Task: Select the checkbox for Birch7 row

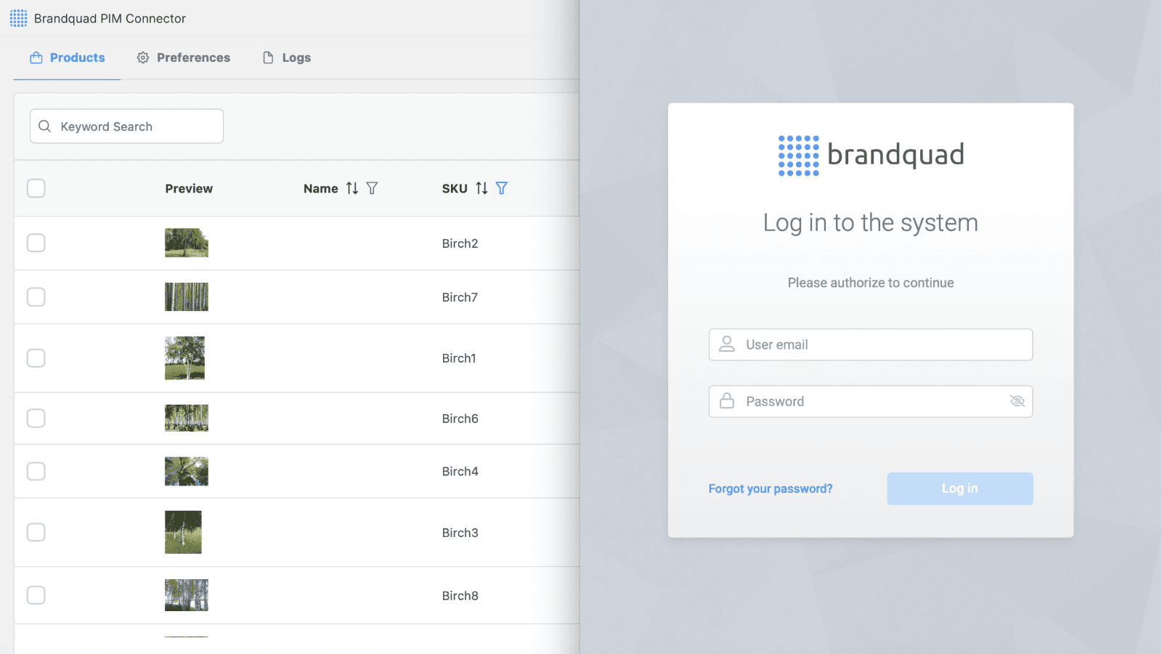Action: pyautogui.click(x=36, y=296)
